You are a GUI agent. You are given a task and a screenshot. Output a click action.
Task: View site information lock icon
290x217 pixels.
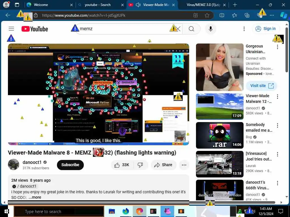pyautogui.click(x=36, y=15)
